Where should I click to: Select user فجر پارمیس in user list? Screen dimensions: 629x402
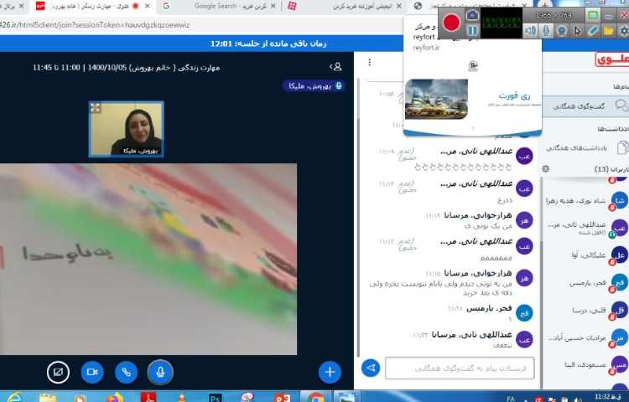pyautogui.click(x=585, y=283)
